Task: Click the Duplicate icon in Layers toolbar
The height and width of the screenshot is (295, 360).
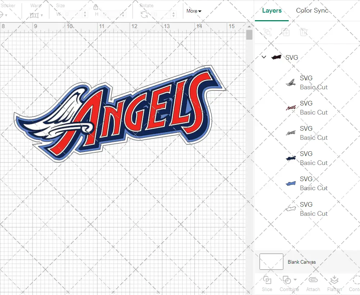Action: pyautogui.click(x=286, y=32)
